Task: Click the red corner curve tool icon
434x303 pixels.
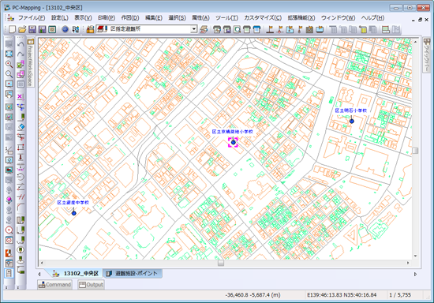Action: click(21, 207)
